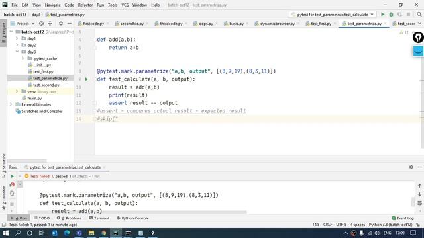Click the CRLF line separator status item

click(327, 225)
